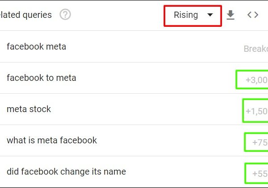The width and height of the screenshot is (268, 188).
Task: Select "did facebook change its name" query
Action: [66, 171]
